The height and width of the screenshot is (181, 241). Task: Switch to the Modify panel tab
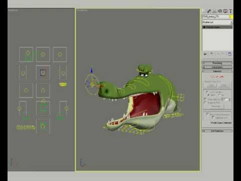click(209, 11)
